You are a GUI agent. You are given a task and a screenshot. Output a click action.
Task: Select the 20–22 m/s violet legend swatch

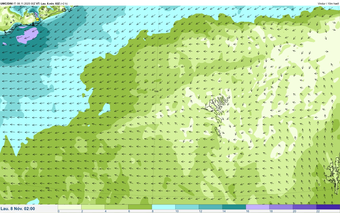coord(305,207)
